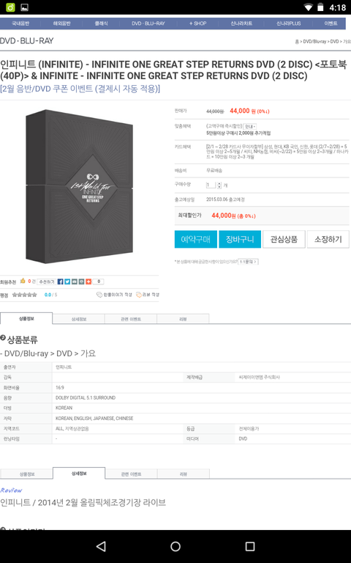The image size is (351, 563).
Task: Click the print icon beside share buttons
Action: coord(81,281)
